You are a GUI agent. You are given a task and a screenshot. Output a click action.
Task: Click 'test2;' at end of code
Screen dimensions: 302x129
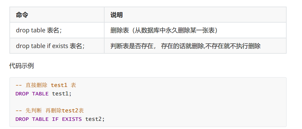coord(95,119)
